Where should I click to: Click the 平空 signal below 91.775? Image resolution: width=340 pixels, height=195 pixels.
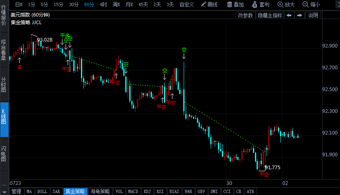264,174
